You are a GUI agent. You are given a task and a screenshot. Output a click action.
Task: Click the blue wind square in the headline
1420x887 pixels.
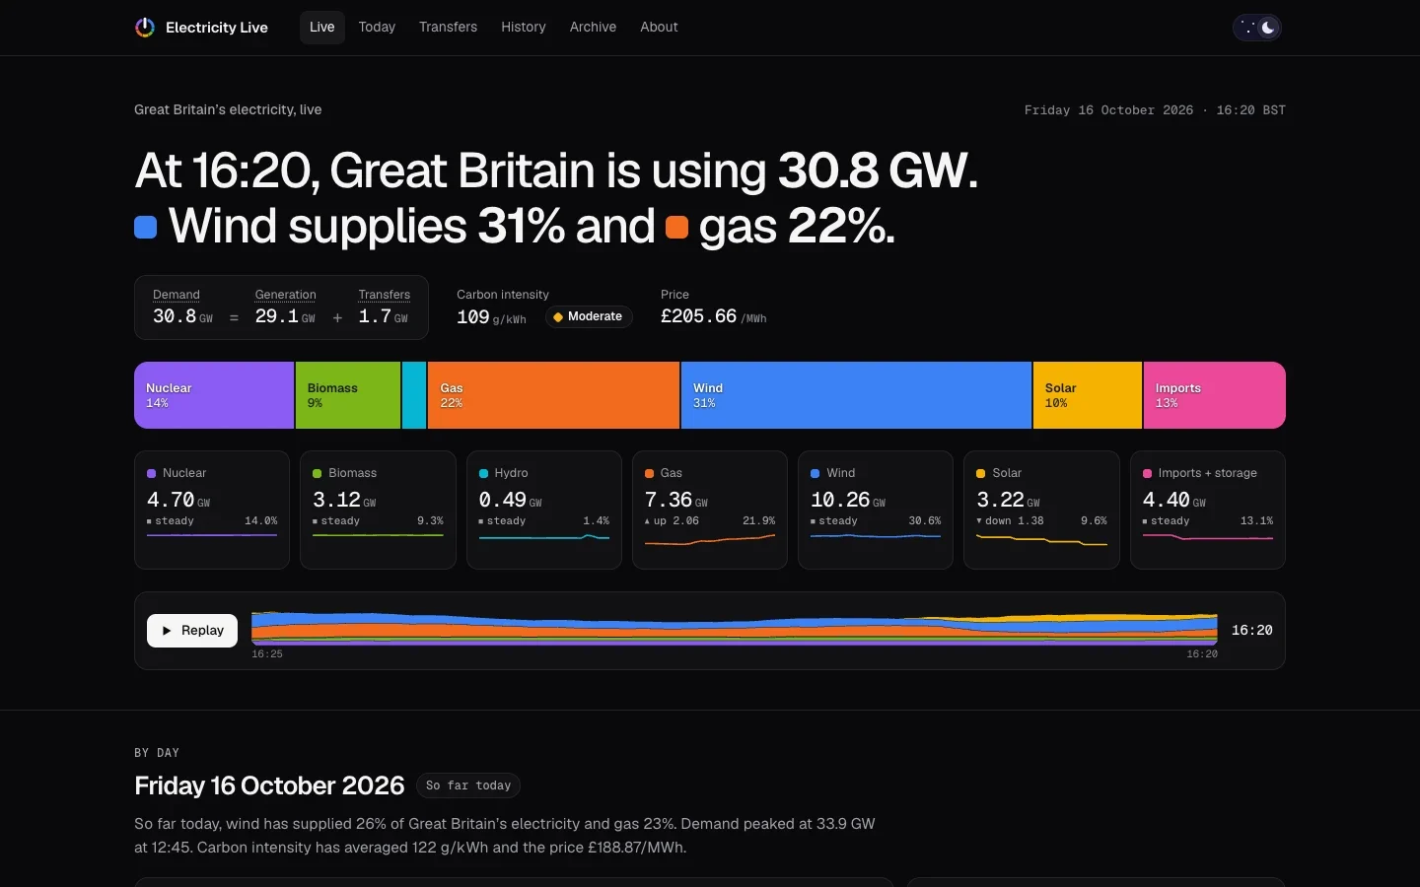pyautogui.click(x=146, y=228)
